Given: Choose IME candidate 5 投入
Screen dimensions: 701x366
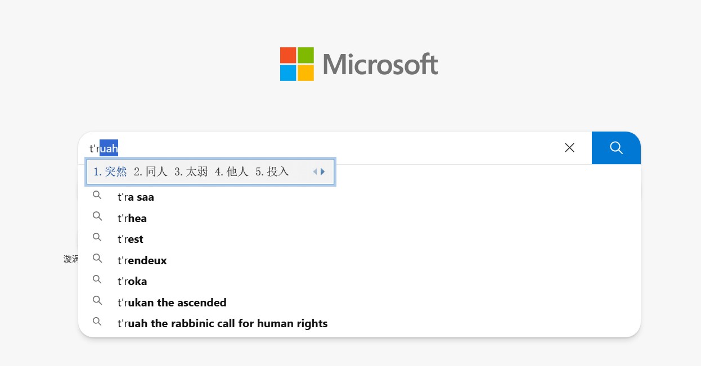Looking at the screenshot, I should (x=272, y=171).
